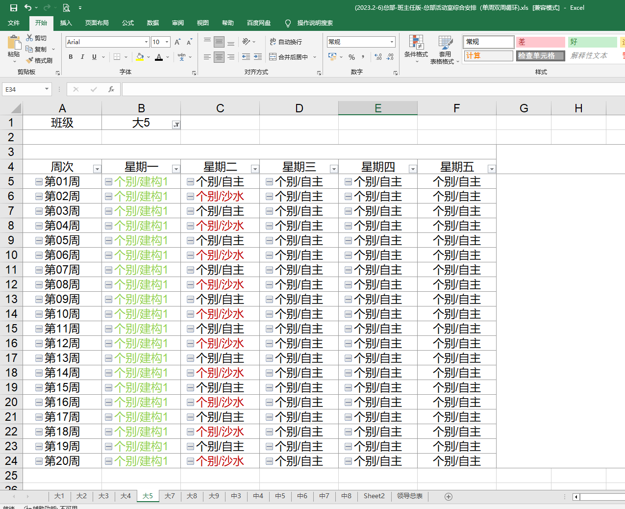Open Format as Table (套用表格格式)
This screenshot has height=509, width=625.
point(445,49)
